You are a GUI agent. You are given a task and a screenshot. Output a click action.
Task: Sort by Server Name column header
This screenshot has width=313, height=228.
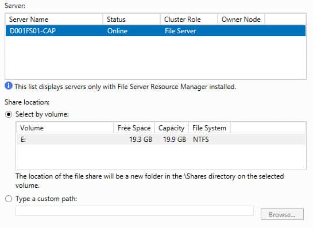tap(54, 20)
